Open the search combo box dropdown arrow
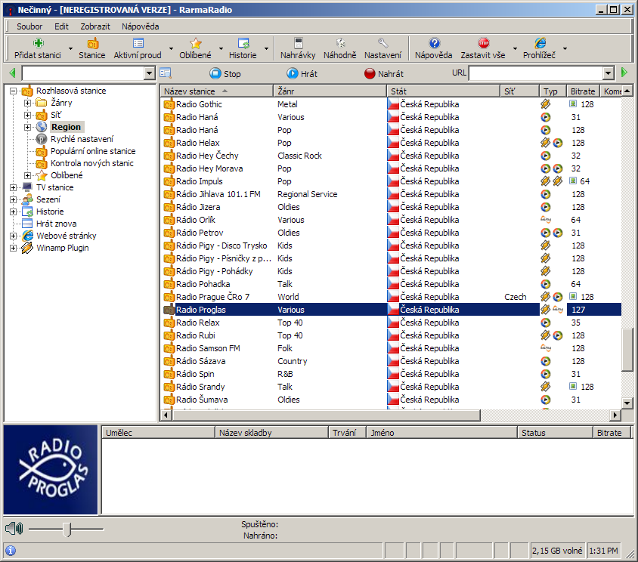The width and height of the screenshot is (638, 562). 150,73
